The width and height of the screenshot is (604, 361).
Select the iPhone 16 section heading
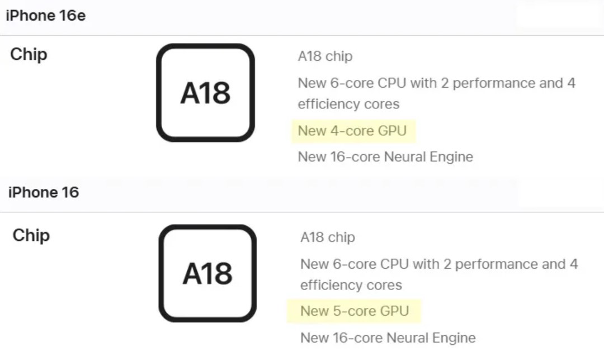point(44,193)
